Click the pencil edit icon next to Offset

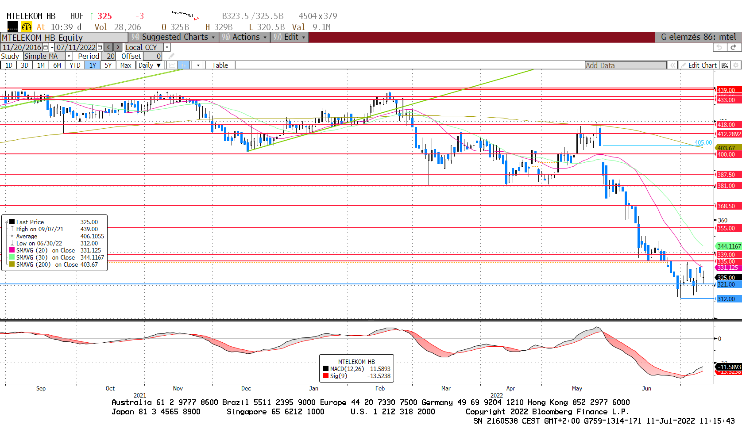click(x=171, y=56)
